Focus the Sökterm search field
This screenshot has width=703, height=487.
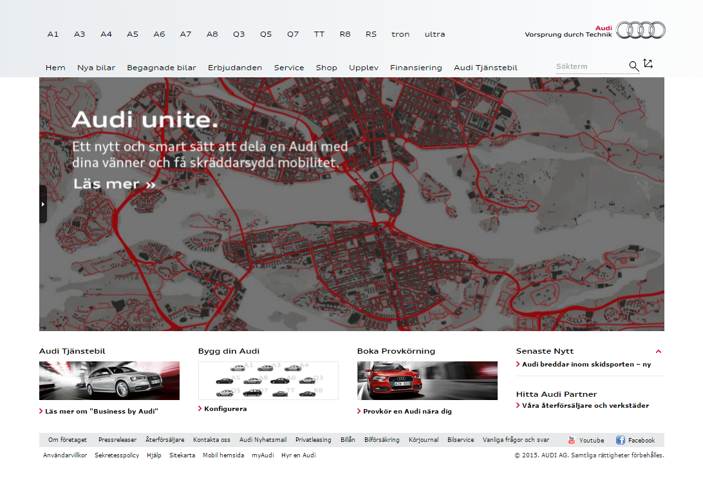(591, 66)
